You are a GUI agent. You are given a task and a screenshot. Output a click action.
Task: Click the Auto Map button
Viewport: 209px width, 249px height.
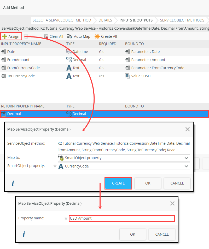pos(79,36)
